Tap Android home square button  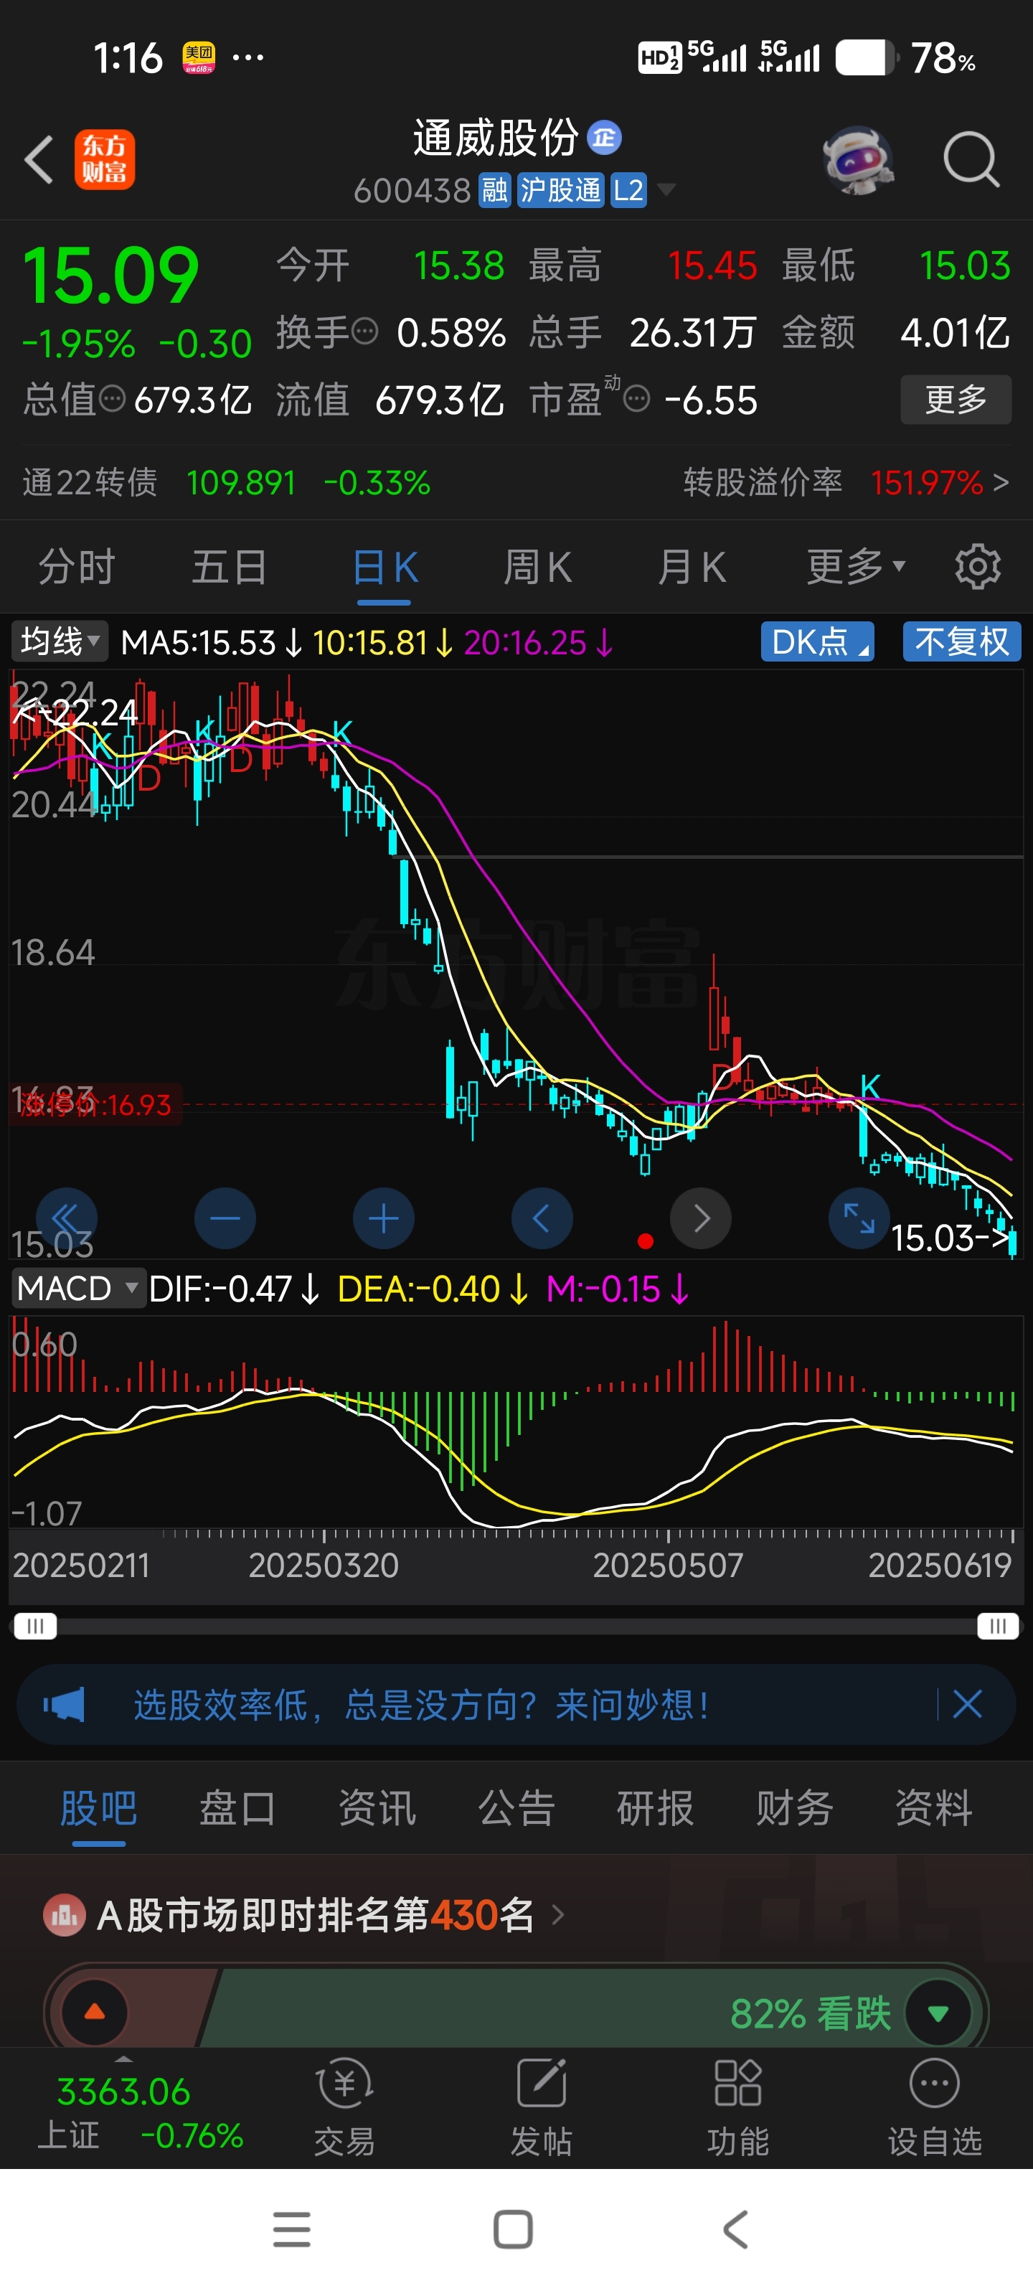click(514, 2230)
